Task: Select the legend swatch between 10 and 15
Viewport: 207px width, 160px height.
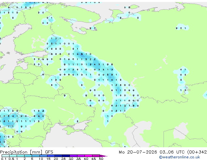Action: [x=43, y=156]
